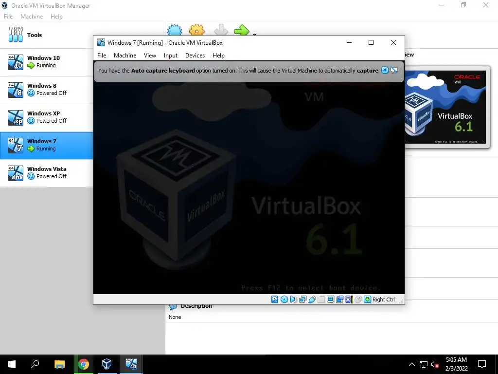Open Machine menu in Windows 7 VM window

click(x=125, y=56)
